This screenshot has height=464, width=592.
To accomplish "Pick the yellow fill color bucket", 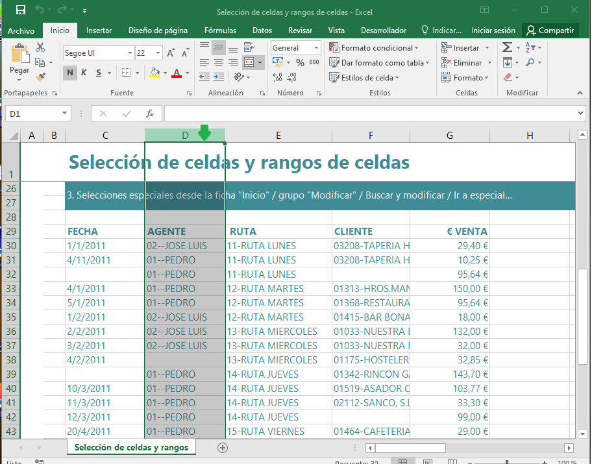I will pos(154,73).
